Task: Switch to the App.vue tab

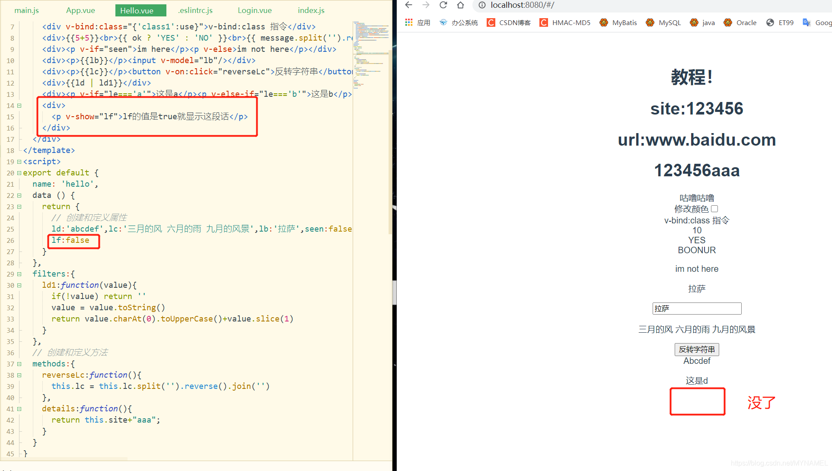Action: pyautogui.click(x=80, y=10)
